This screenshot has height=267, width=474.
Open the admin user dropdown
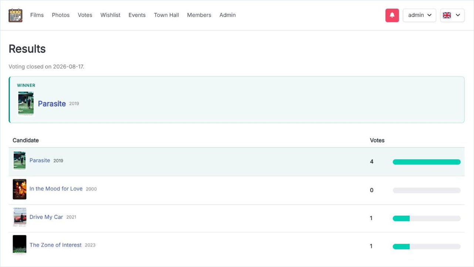[419, 15]
